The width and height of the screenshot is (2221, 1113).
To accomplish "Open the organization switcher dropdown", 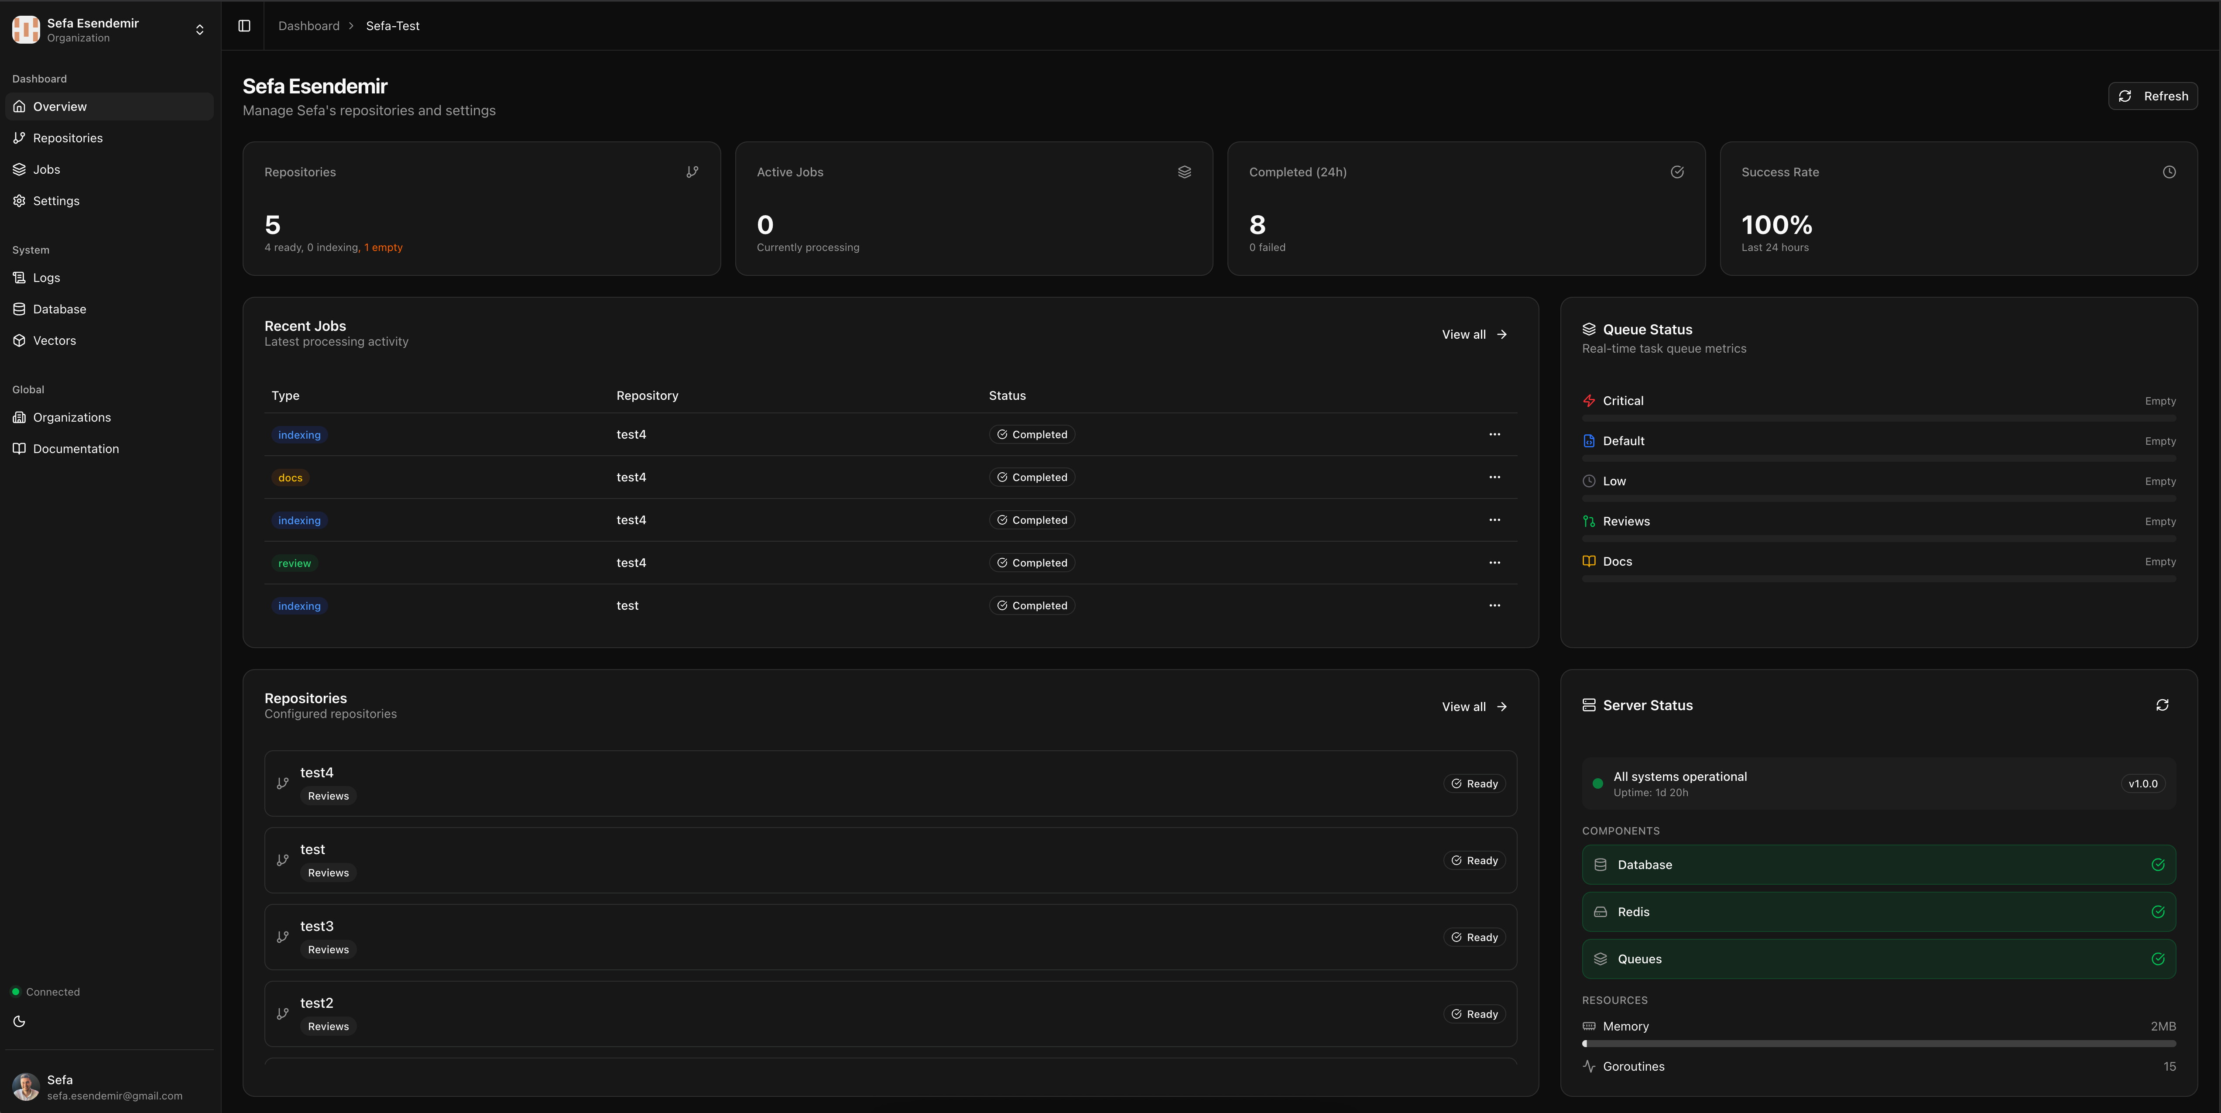I will click(x=199, y=30).
